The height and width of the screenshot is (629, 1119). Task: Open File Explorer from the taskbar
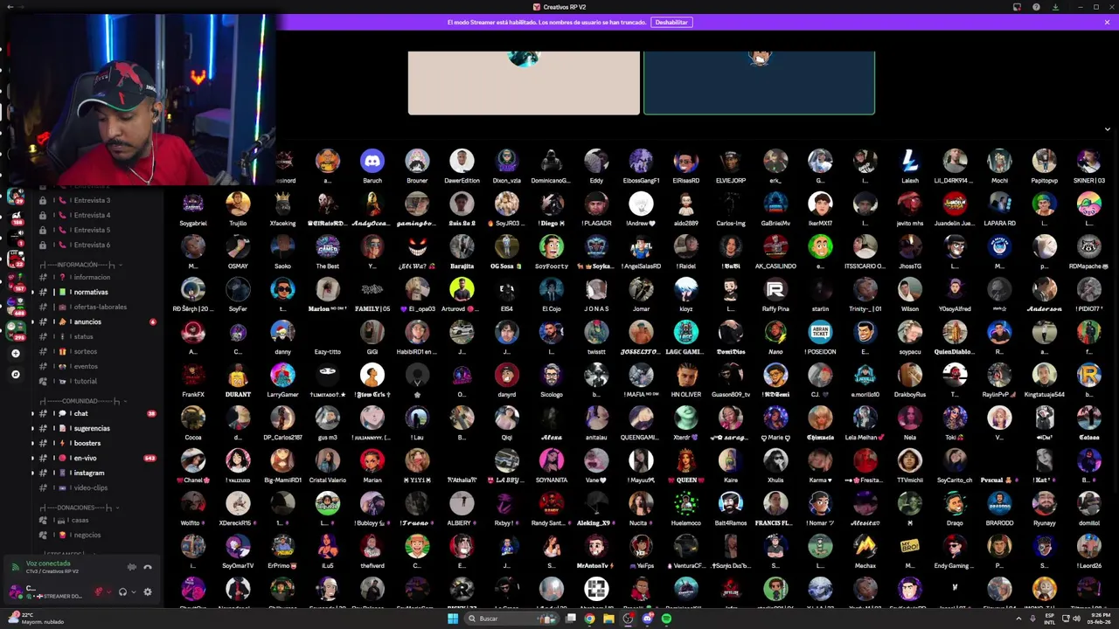(x=608, y=619)
